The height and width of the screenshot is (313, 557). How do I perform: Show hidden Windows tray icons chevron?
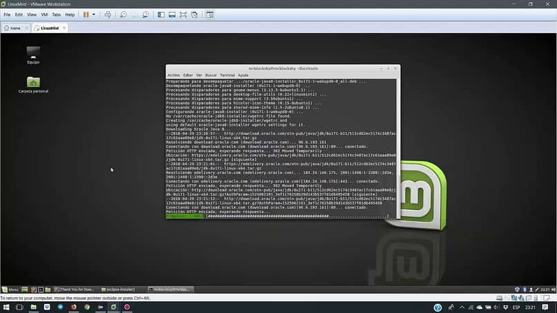[462, 307]
